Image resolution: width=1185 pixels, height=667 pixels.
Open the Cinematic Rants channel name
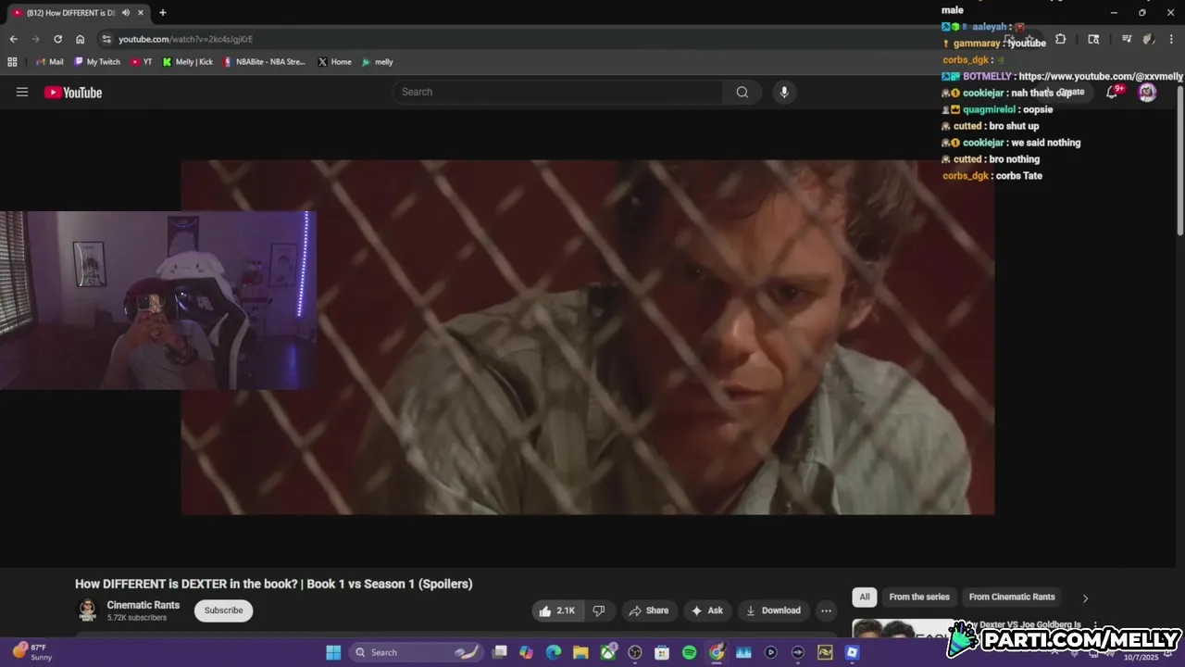[x=143, y=605]
